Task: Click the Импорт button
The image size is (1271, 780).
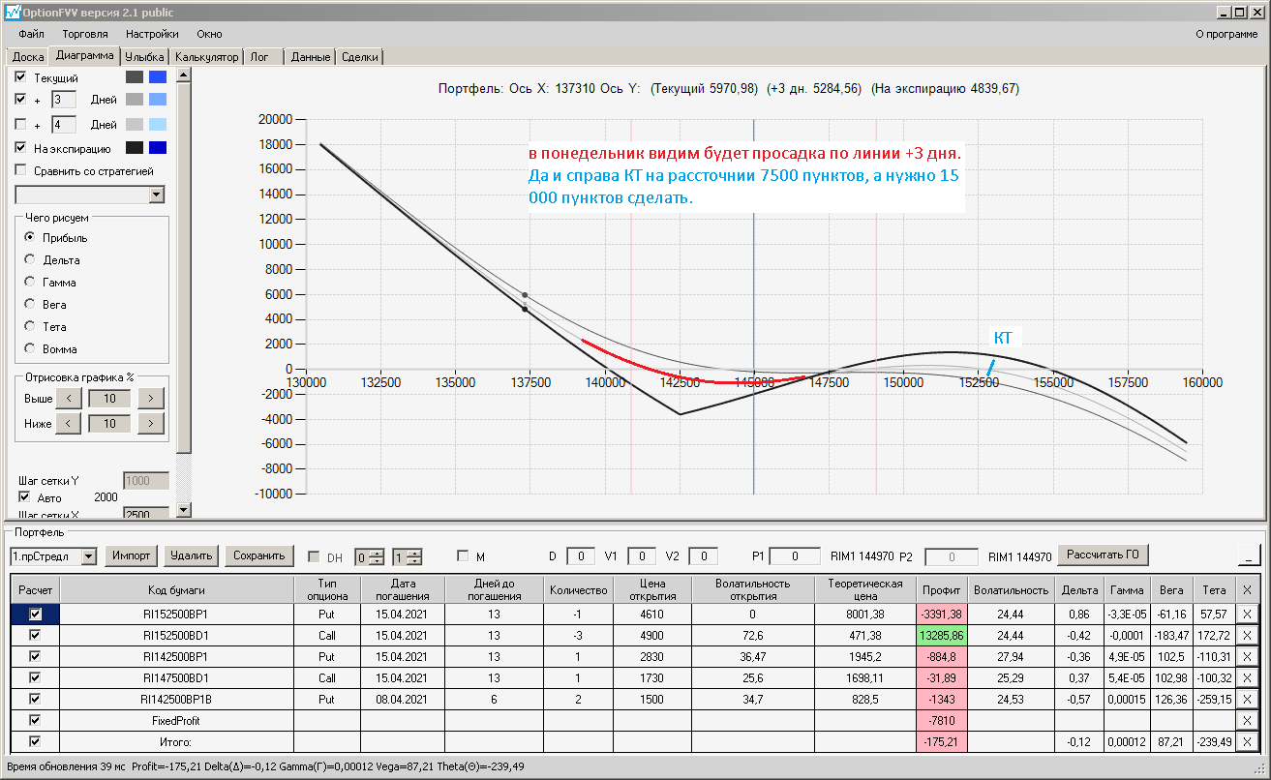Action: coord(132,555)
